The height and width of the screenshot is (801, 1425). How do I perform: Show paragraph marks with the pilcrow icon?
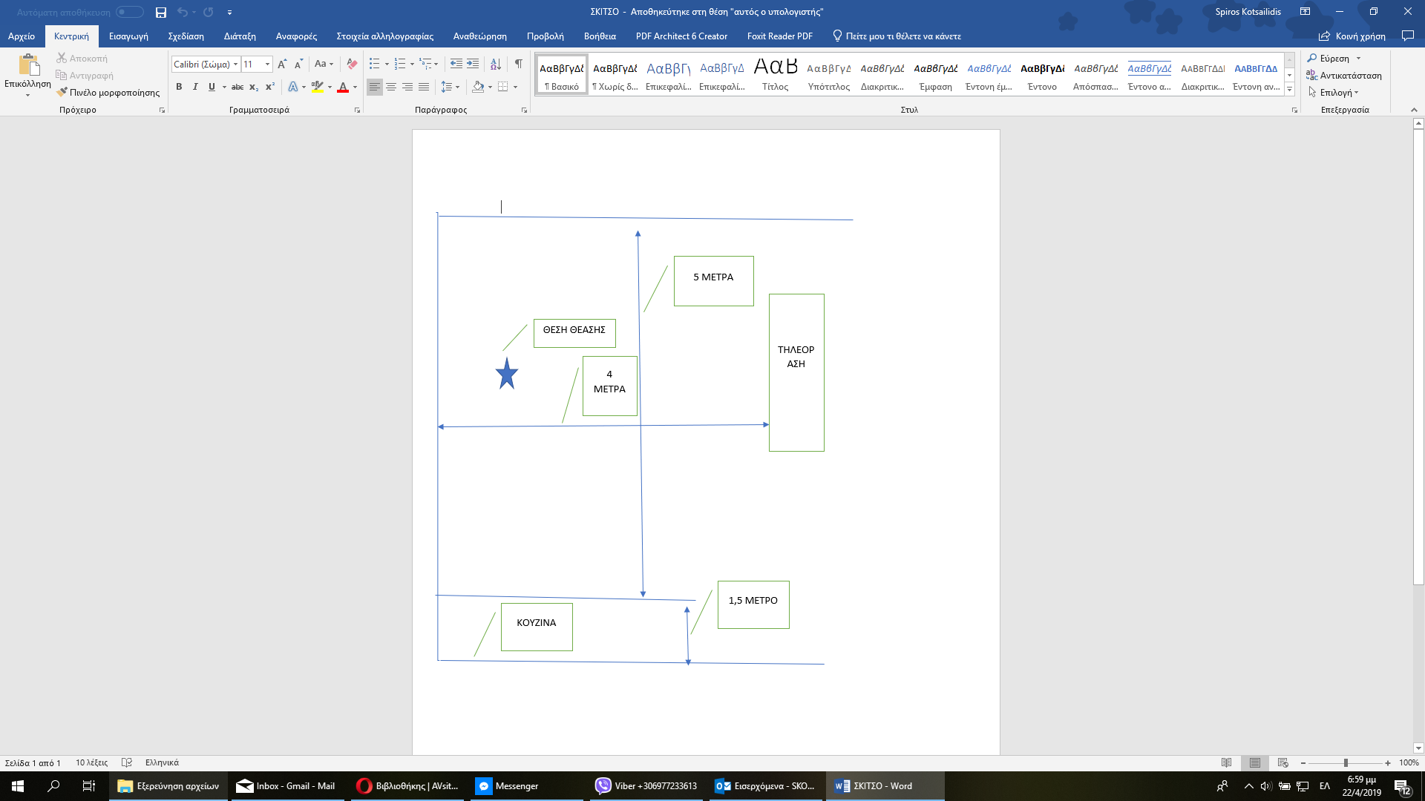click(x=518, y=64)
